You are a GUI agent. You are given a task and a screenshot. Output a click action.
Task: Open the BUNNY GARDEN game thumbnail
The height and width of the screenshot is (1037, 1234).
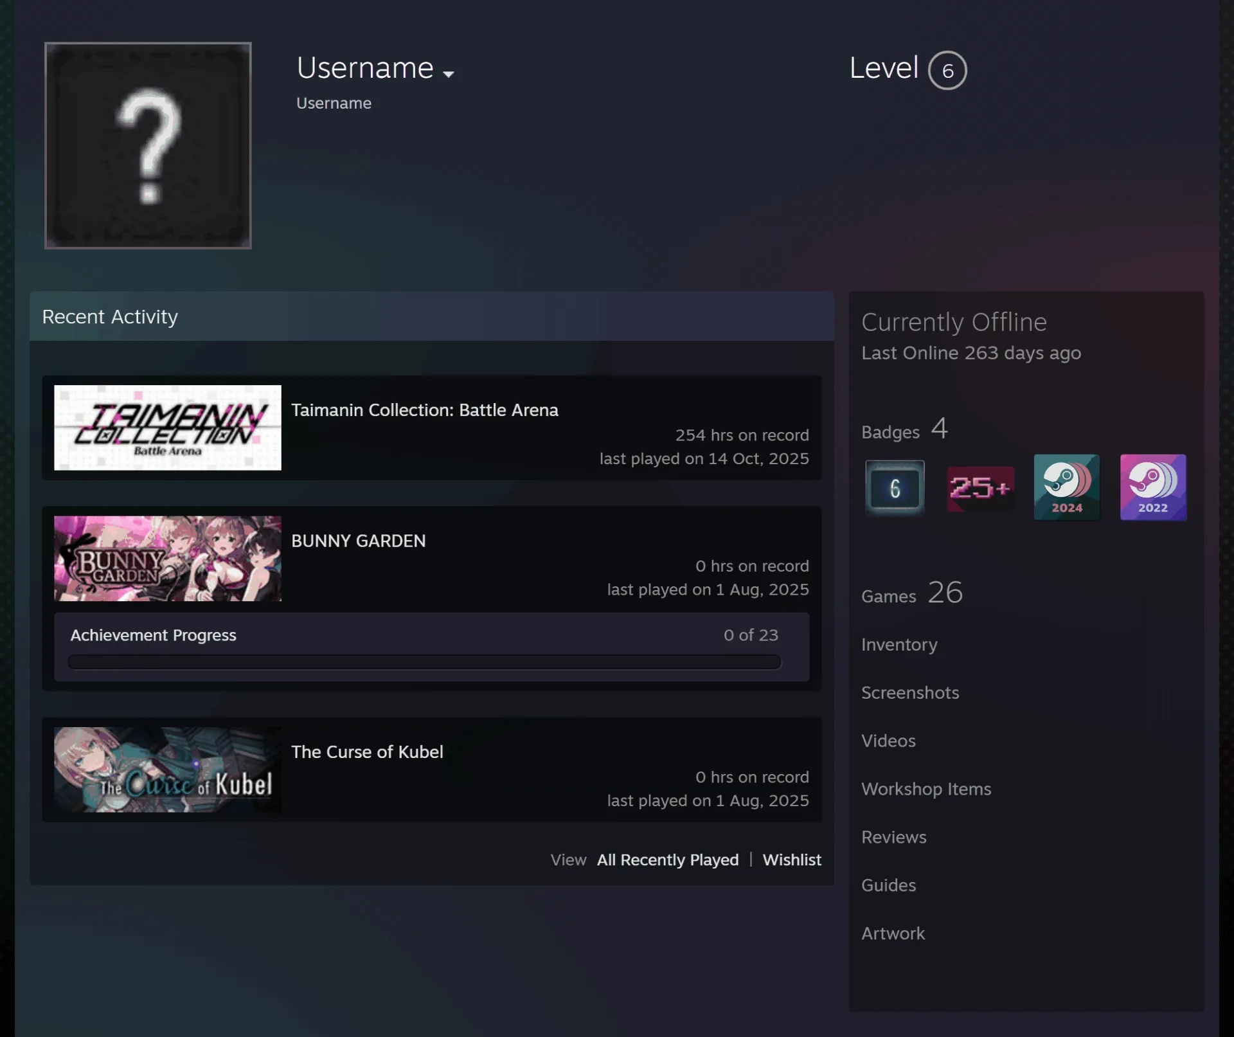(x=168, y=559)
